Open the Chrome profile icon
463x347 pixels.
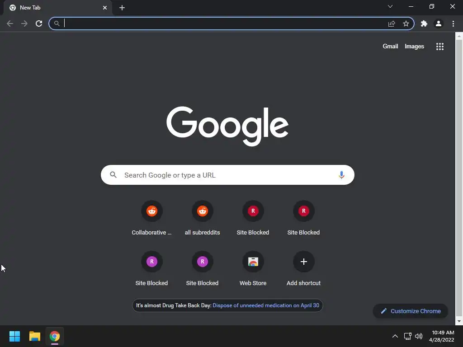point(439,23)
